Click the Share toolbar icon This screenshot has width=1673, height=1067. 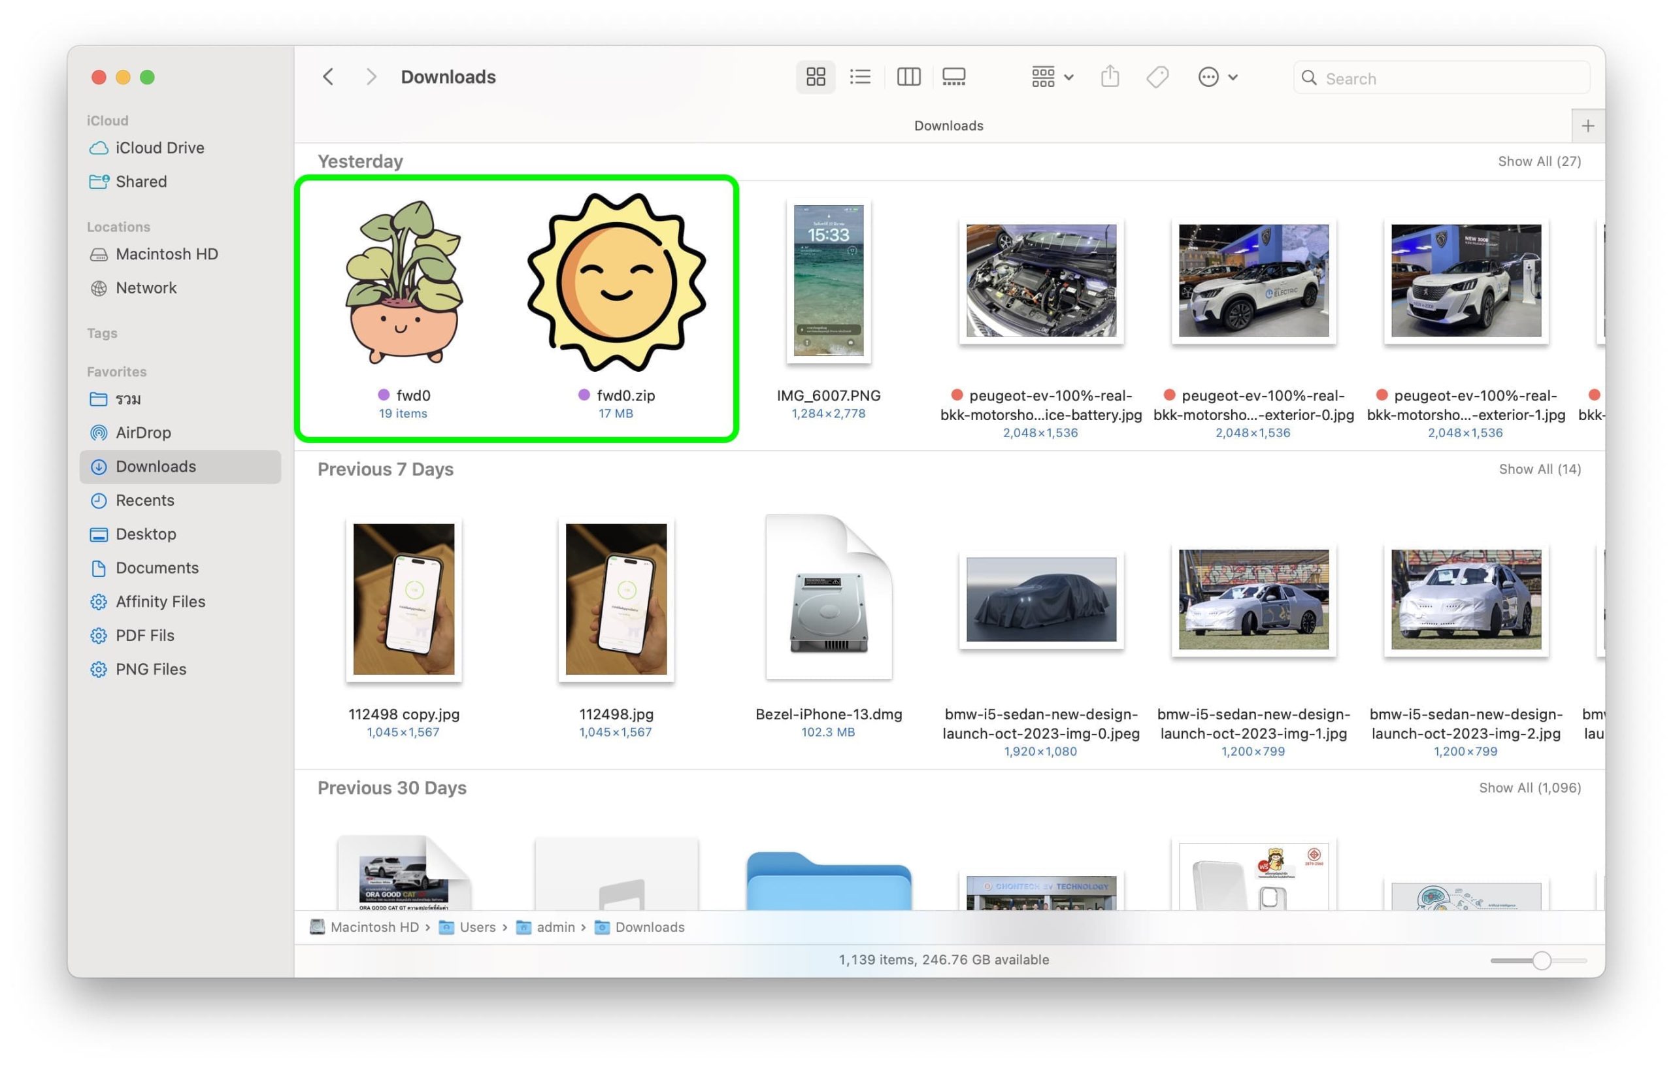pyautogui.click(x=1110, y=76)
